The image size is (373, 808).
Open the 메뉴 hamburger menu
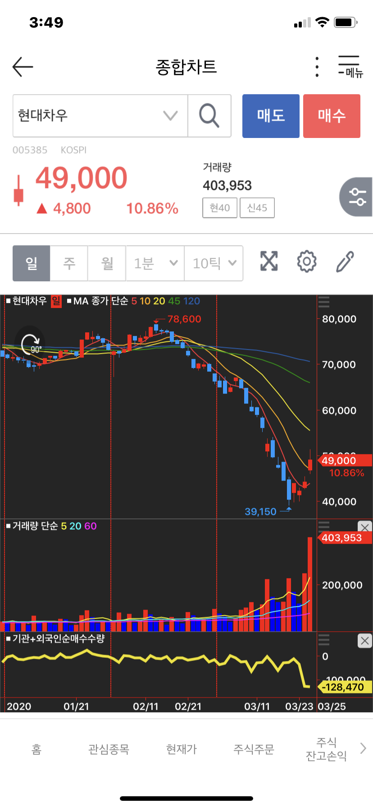(350, 67)
